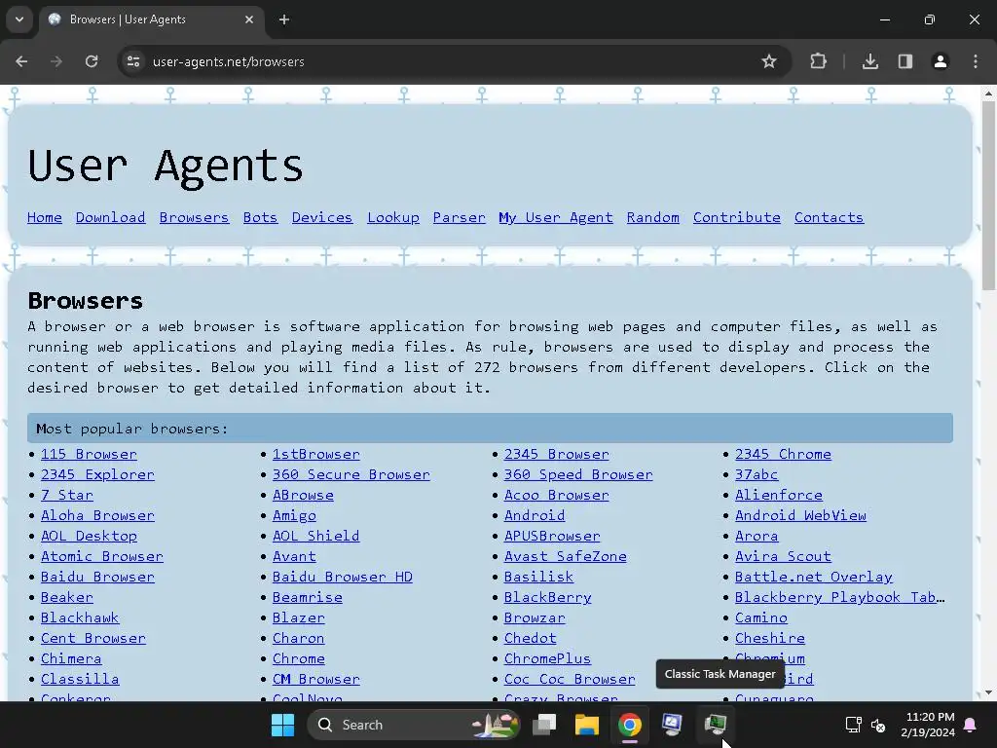Open the BlackBerry link

(547, 597)
